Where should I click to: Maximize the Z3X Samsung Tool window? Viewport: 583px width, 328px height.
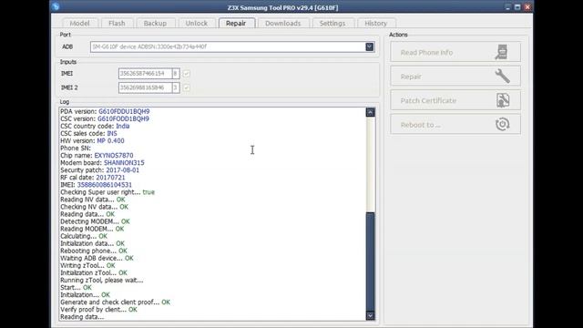(517, 7)
